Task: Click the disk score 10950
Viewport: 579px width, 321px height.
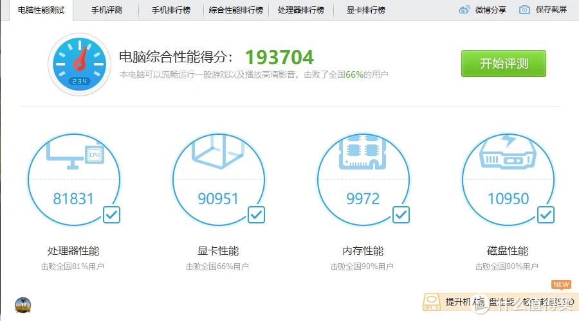Action: click(x=508, y=198)
